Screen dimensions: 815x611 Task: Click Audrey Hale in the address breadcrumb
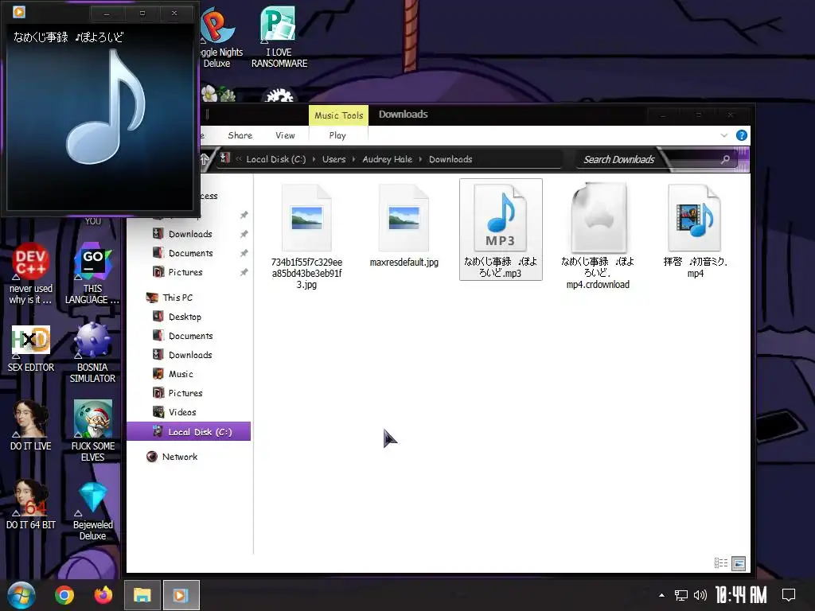coord(388,159)
